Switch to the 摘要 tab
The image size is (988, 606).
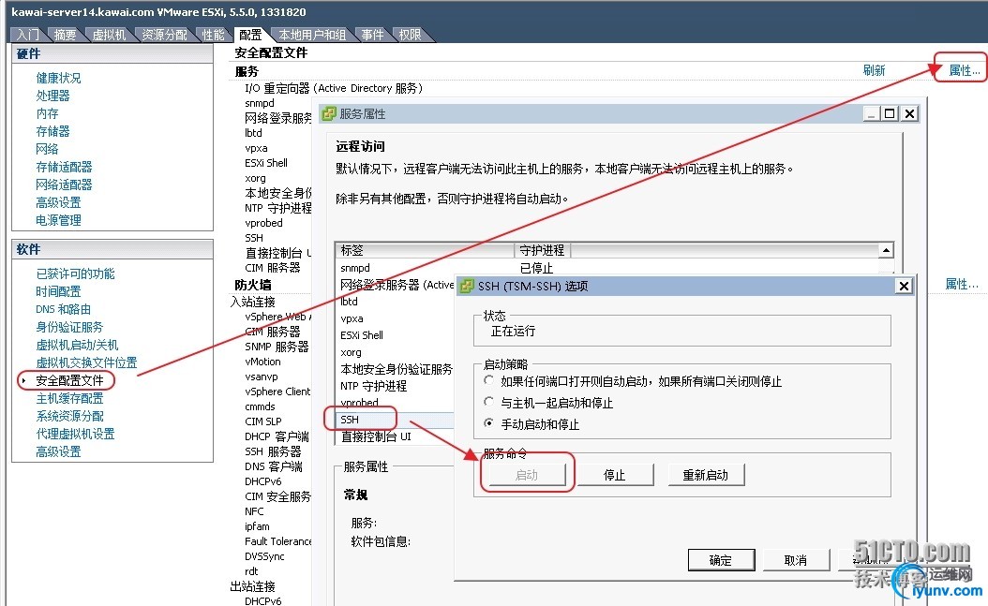click(x=65, y=35)
